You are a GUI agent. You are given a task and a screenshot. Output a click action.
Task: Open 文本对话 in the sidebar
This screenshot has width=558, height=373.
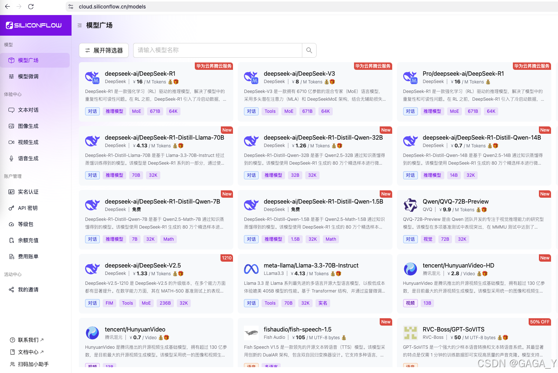[35, 110]
